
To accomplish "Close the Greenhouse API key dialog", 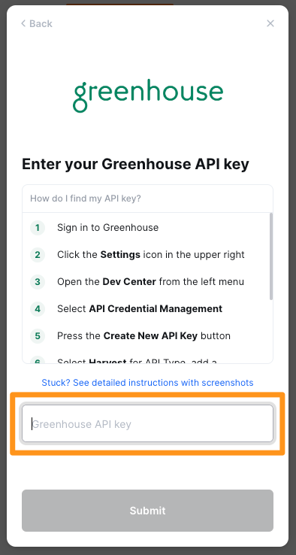I will (x=270, y=23).
